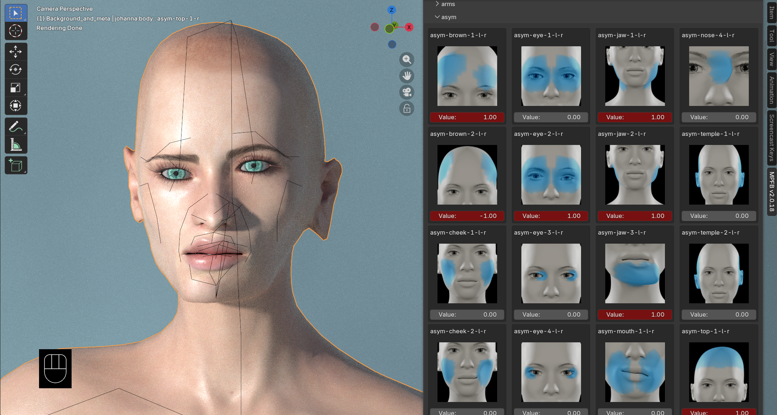Click asym-brown-2-l-r value field
This screenshot has height=415, width=777.
(467, 216)
